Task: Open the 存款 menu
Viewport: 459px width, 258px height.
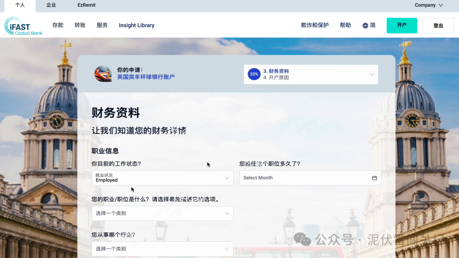Action: click(x=58, y=25)
